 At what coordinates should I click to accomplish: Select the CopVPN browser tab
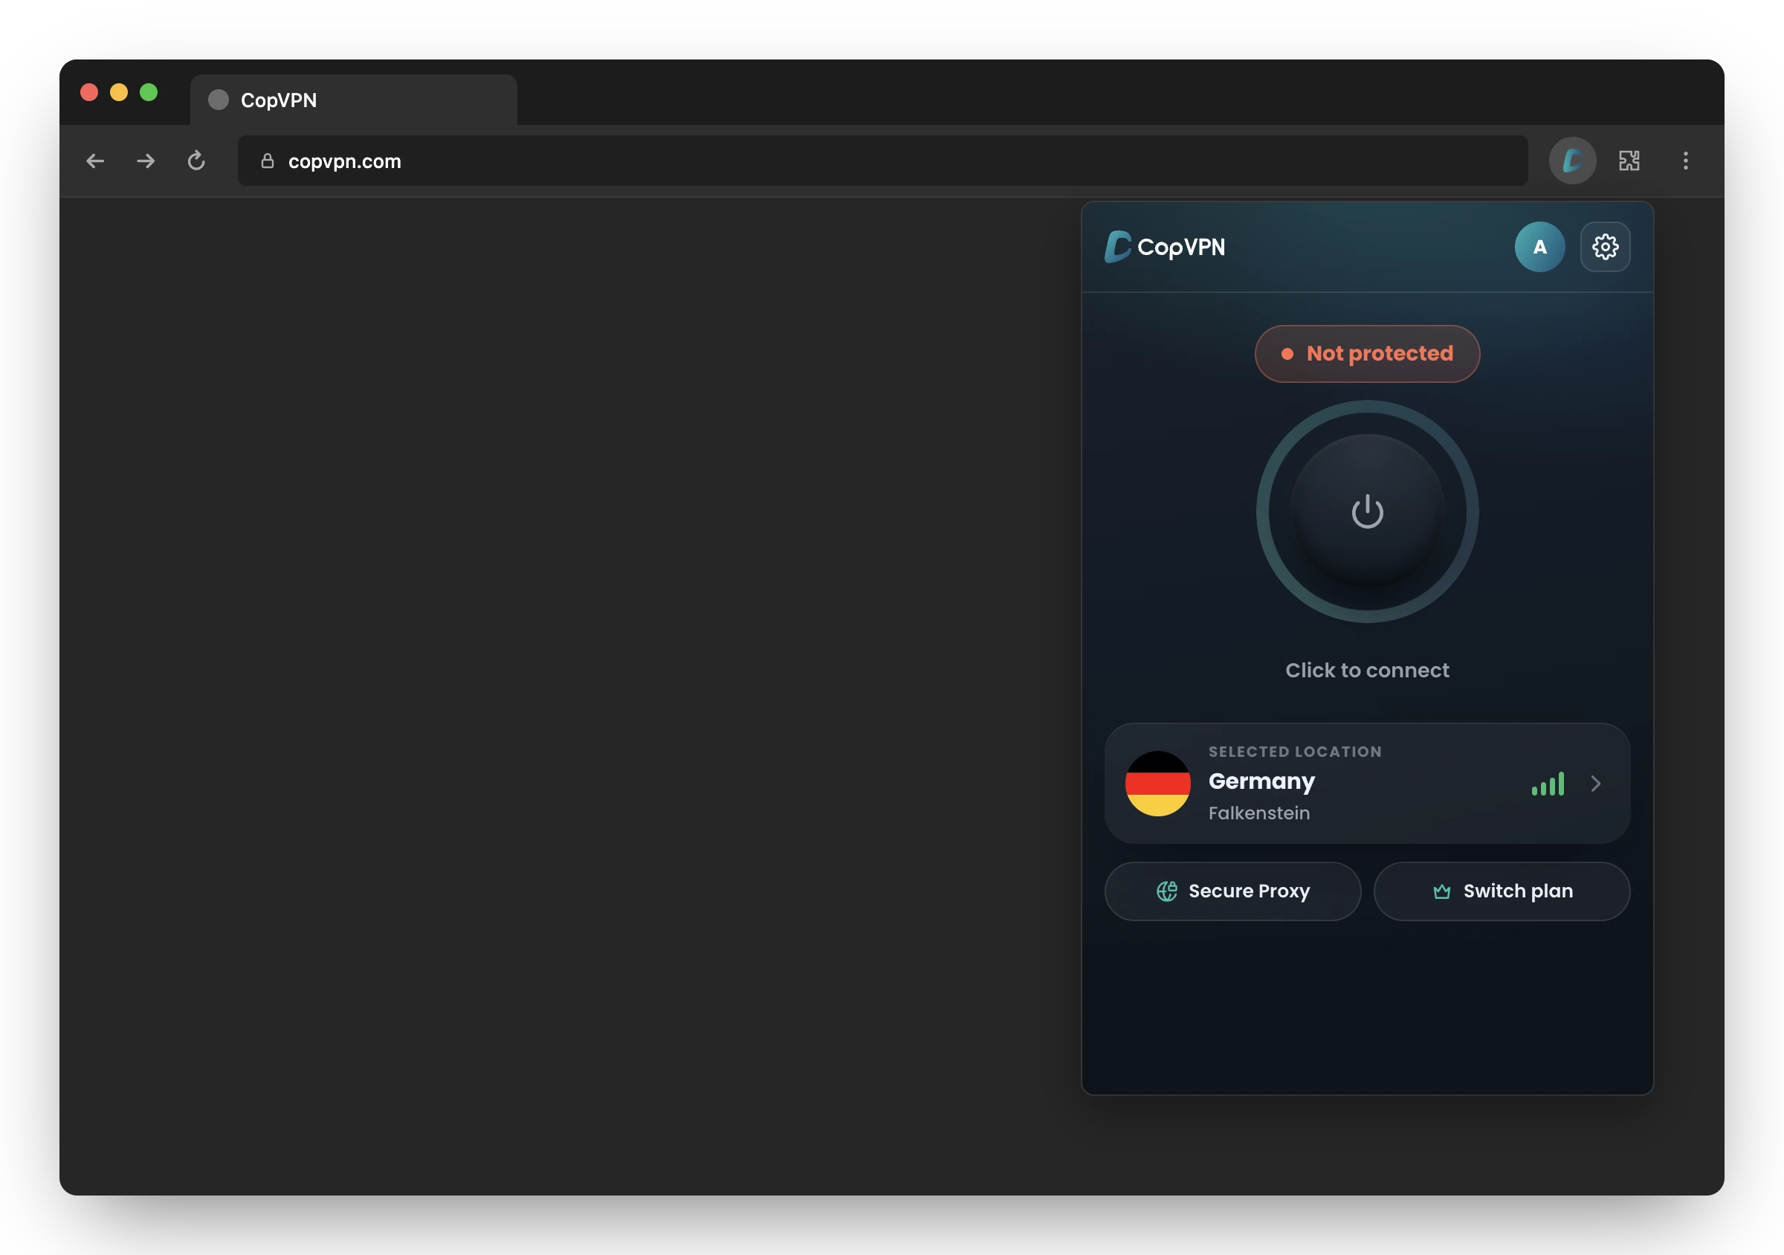[x=354, y=100]
